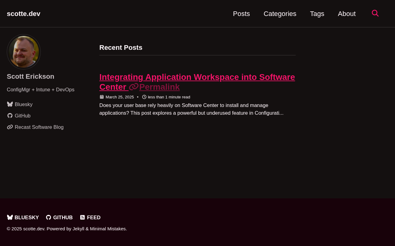395x246 pixels.
Task: Open the search magnifier icon
Action: pos(375,13)
